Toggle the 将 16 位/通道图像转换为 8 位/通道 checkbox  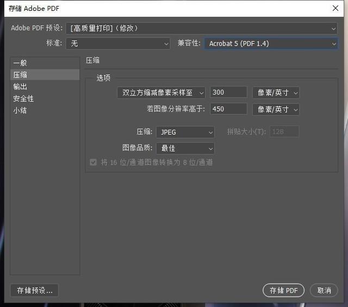pyautogui.click(x=93, y=162)
